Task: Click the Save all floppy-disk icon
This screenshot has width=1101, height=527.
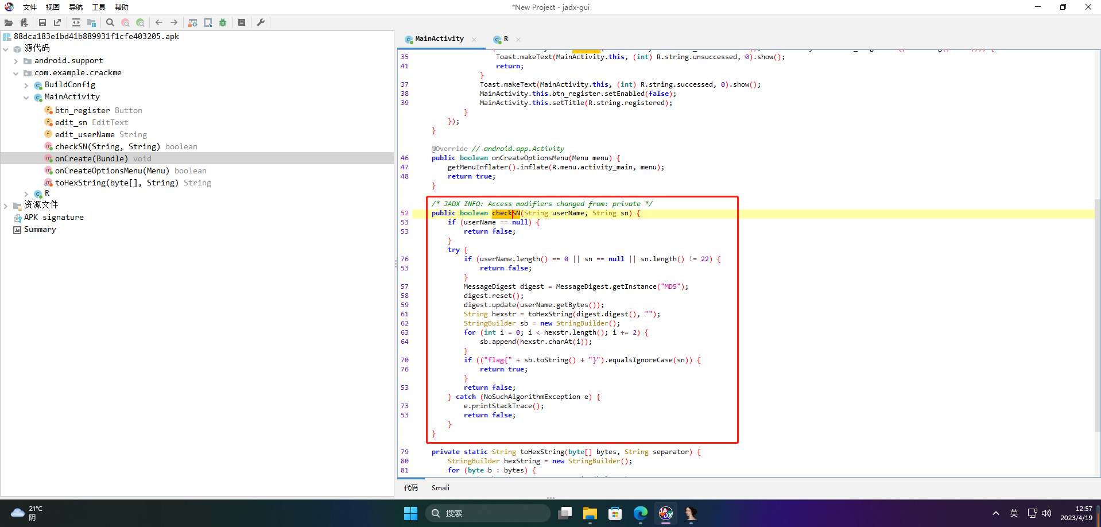Action: click(x=42, y=22)
